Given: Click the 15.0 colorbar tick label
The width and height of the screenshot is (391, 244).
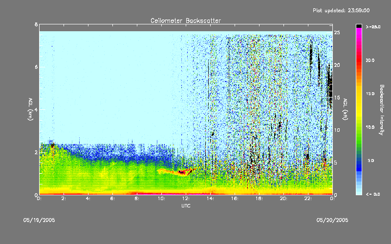Looking at the screenshot, I should (370, 94).
